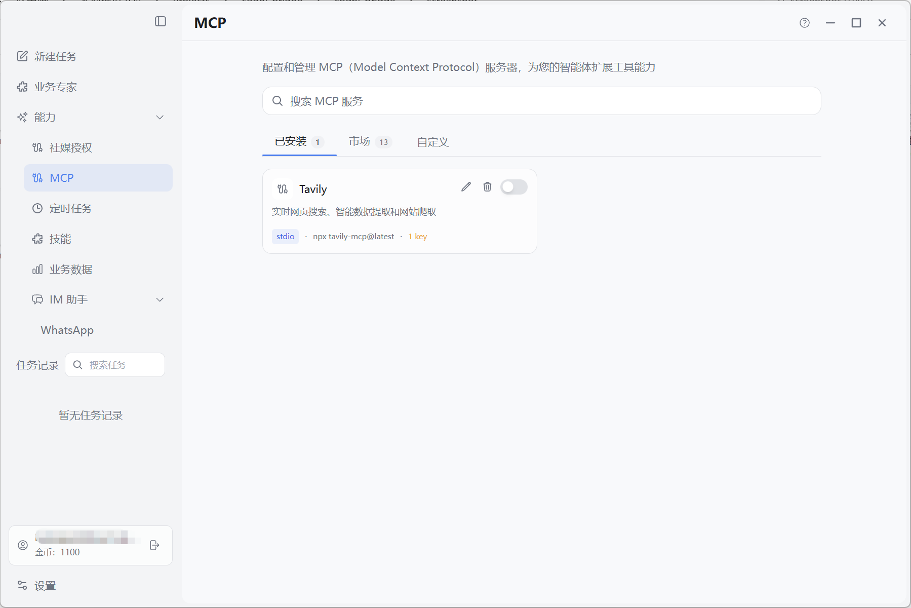Collapse the sidebar with the panel icon
911x608 pixels.
(161, 21)
